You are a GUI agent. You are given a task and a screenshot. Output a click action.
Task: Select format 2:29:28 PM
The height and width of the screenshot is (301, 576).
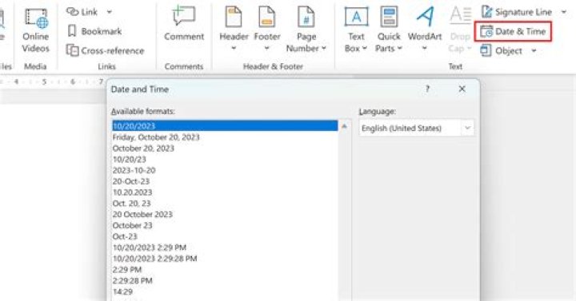point(225,280)
